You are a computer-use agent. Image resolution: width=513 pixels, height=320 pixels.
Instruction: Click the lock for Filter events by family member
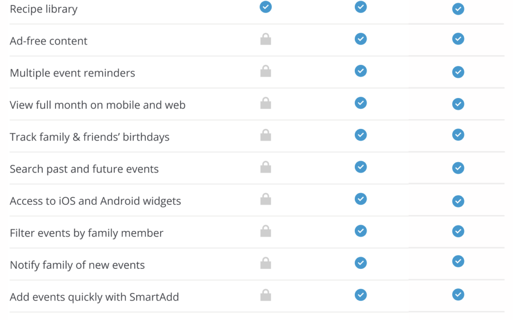coord(266,231)
